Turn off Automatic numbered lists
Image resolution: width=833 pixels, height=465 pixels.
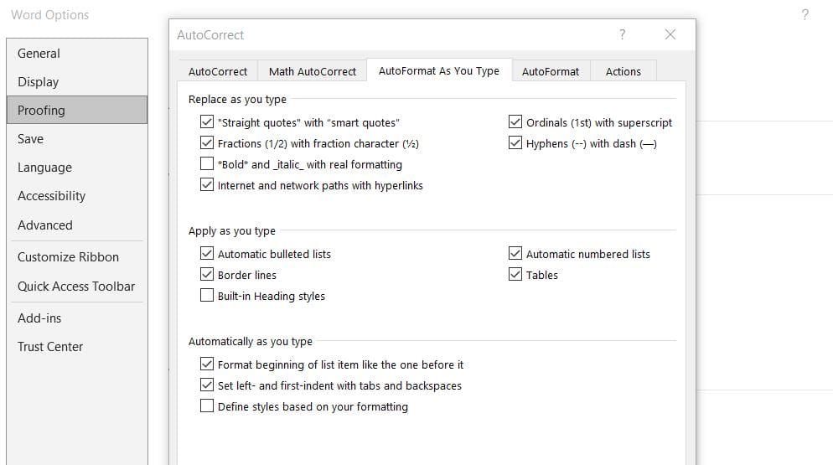click(515, 254)
